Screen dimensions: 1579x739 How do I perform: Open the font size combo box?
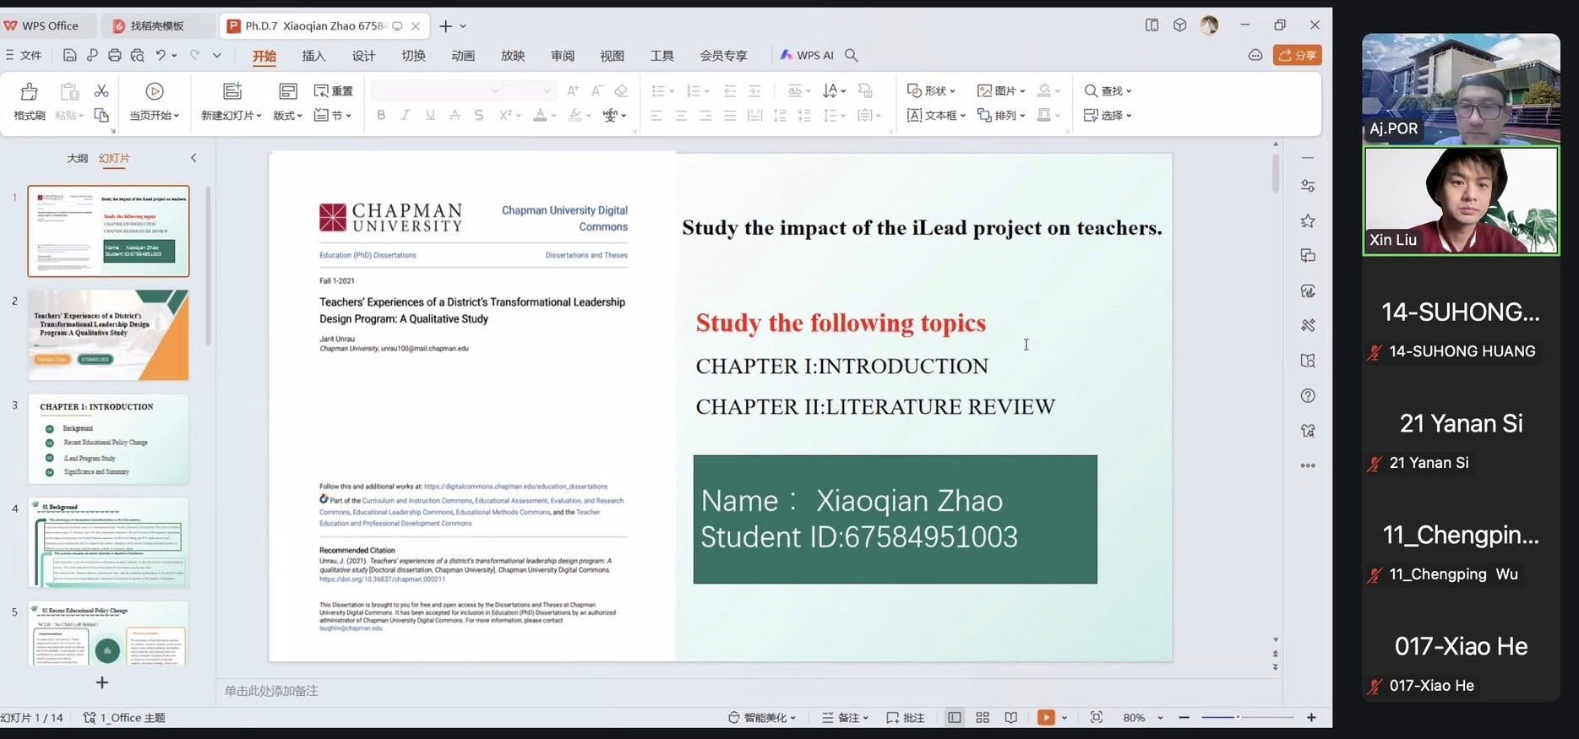pyautogui.click(x=531, y=90)
